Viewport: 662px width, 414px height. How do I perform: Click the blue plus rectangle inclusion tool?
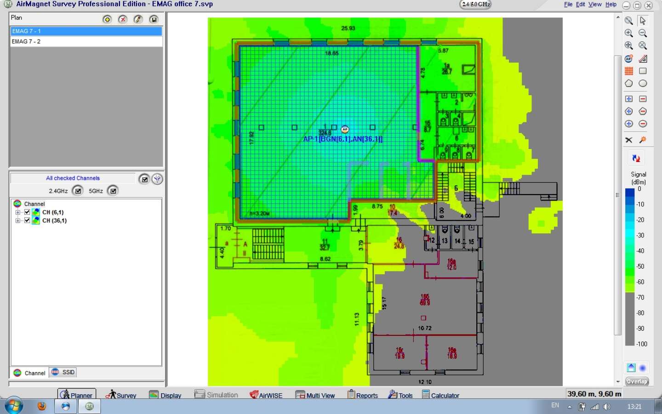[629, 99]
